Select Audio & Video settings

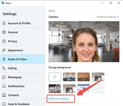[22, 59]
